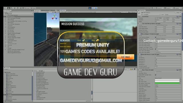Open the Btn Active Text Color swatch
The height and width of the screenshot is (103, 183).
167,83
